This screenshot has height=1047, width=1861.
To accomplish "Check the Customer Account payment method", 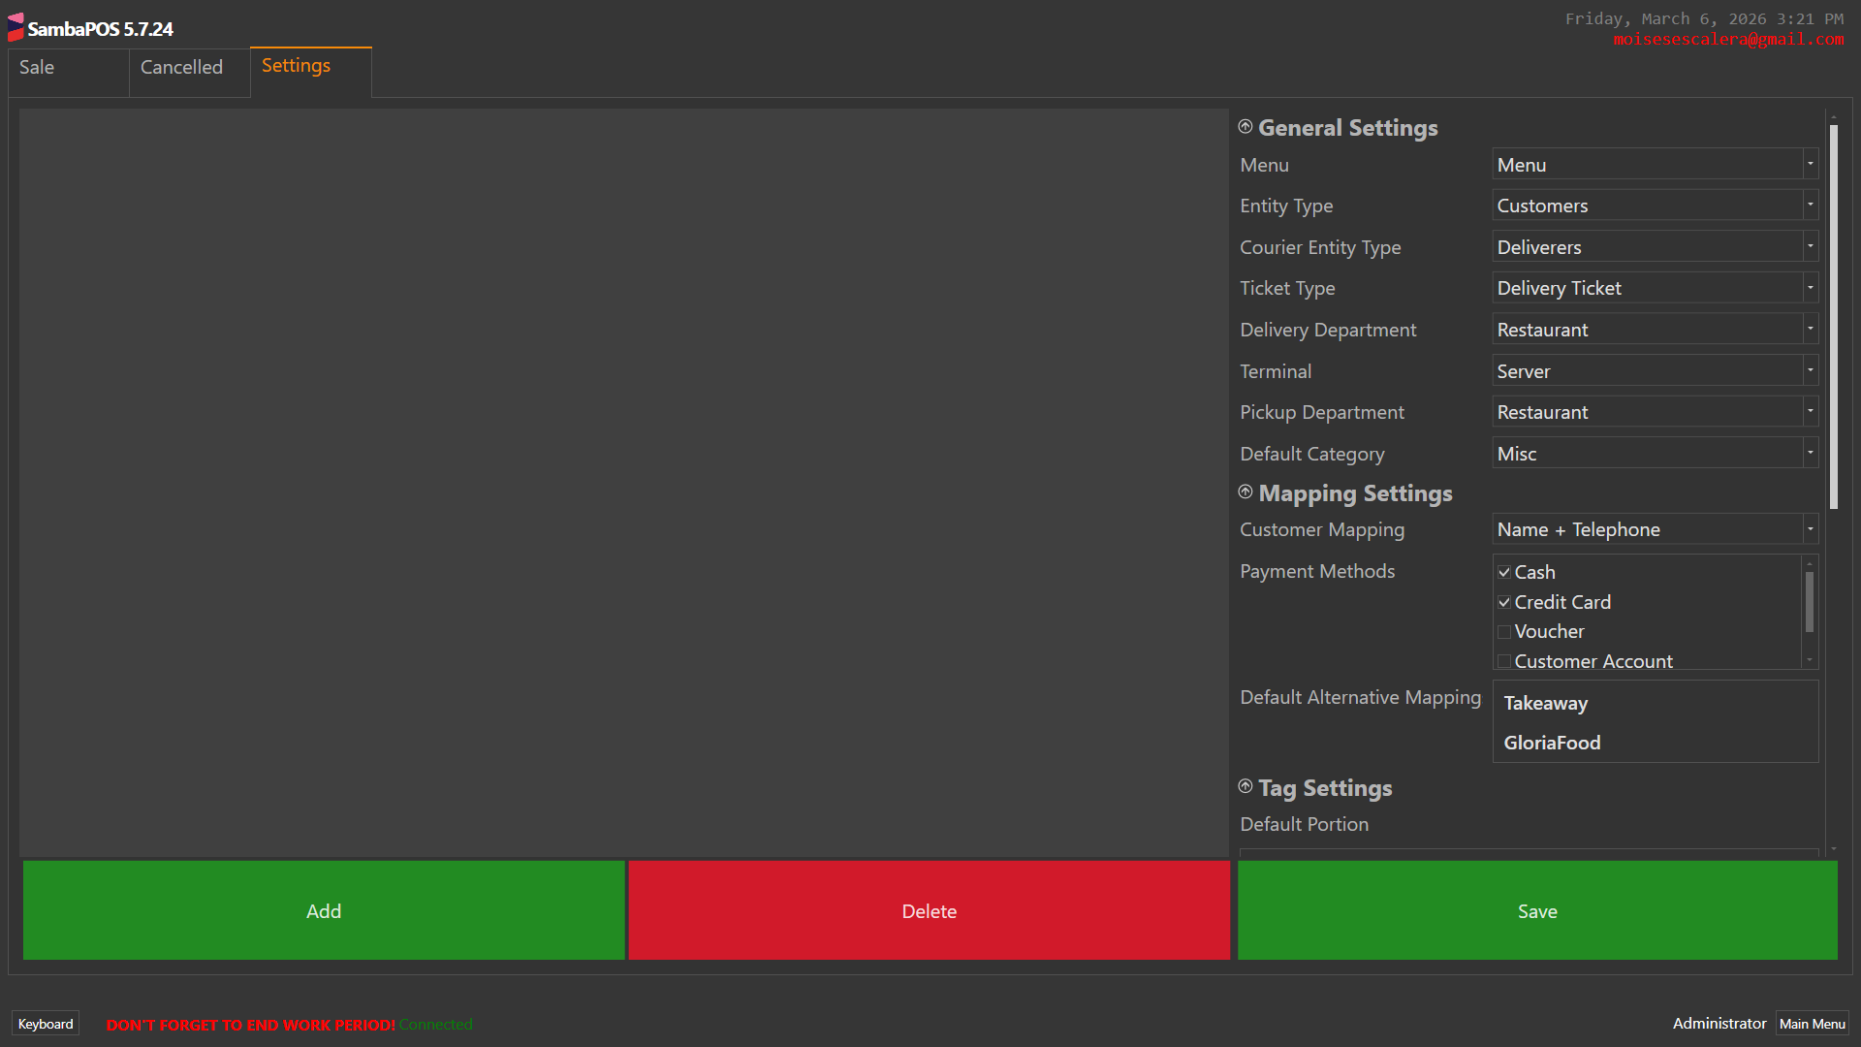I will tap(1504, 661).
